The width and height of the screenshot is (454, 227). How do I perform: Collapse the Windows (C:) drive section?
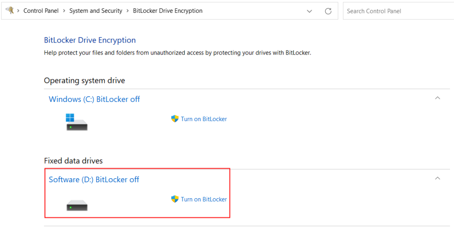click(x=437, y=98)
